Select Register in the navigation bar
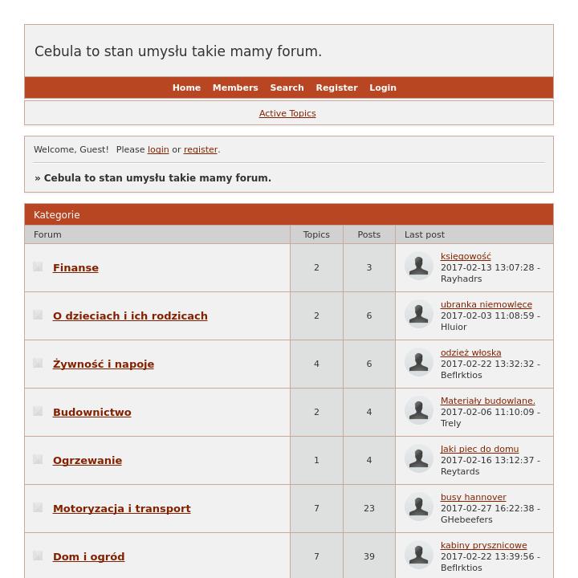This screenshot has height=578, width=578. tap(336, 88)
